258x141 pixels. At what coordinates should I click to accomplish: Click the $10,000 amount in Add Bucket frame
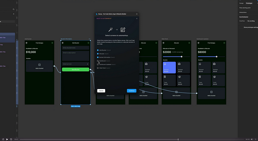pos(31,52)
